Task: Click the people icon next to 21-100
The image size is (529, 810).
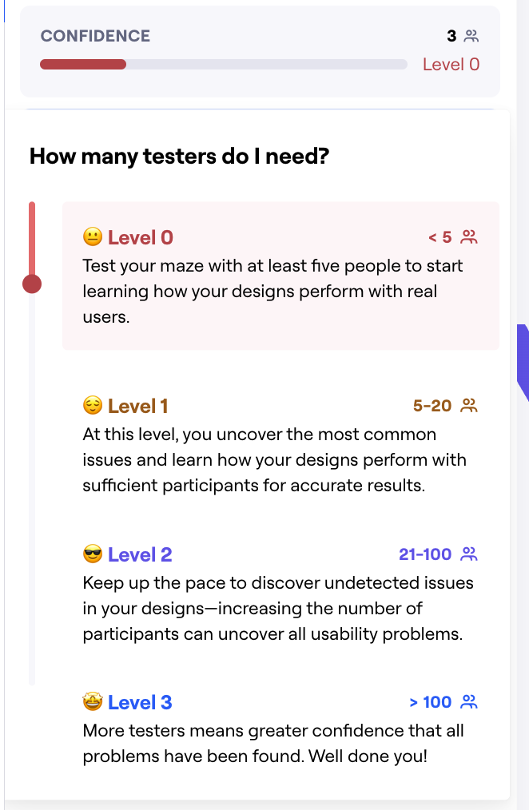Action: [x=469, y=554]
